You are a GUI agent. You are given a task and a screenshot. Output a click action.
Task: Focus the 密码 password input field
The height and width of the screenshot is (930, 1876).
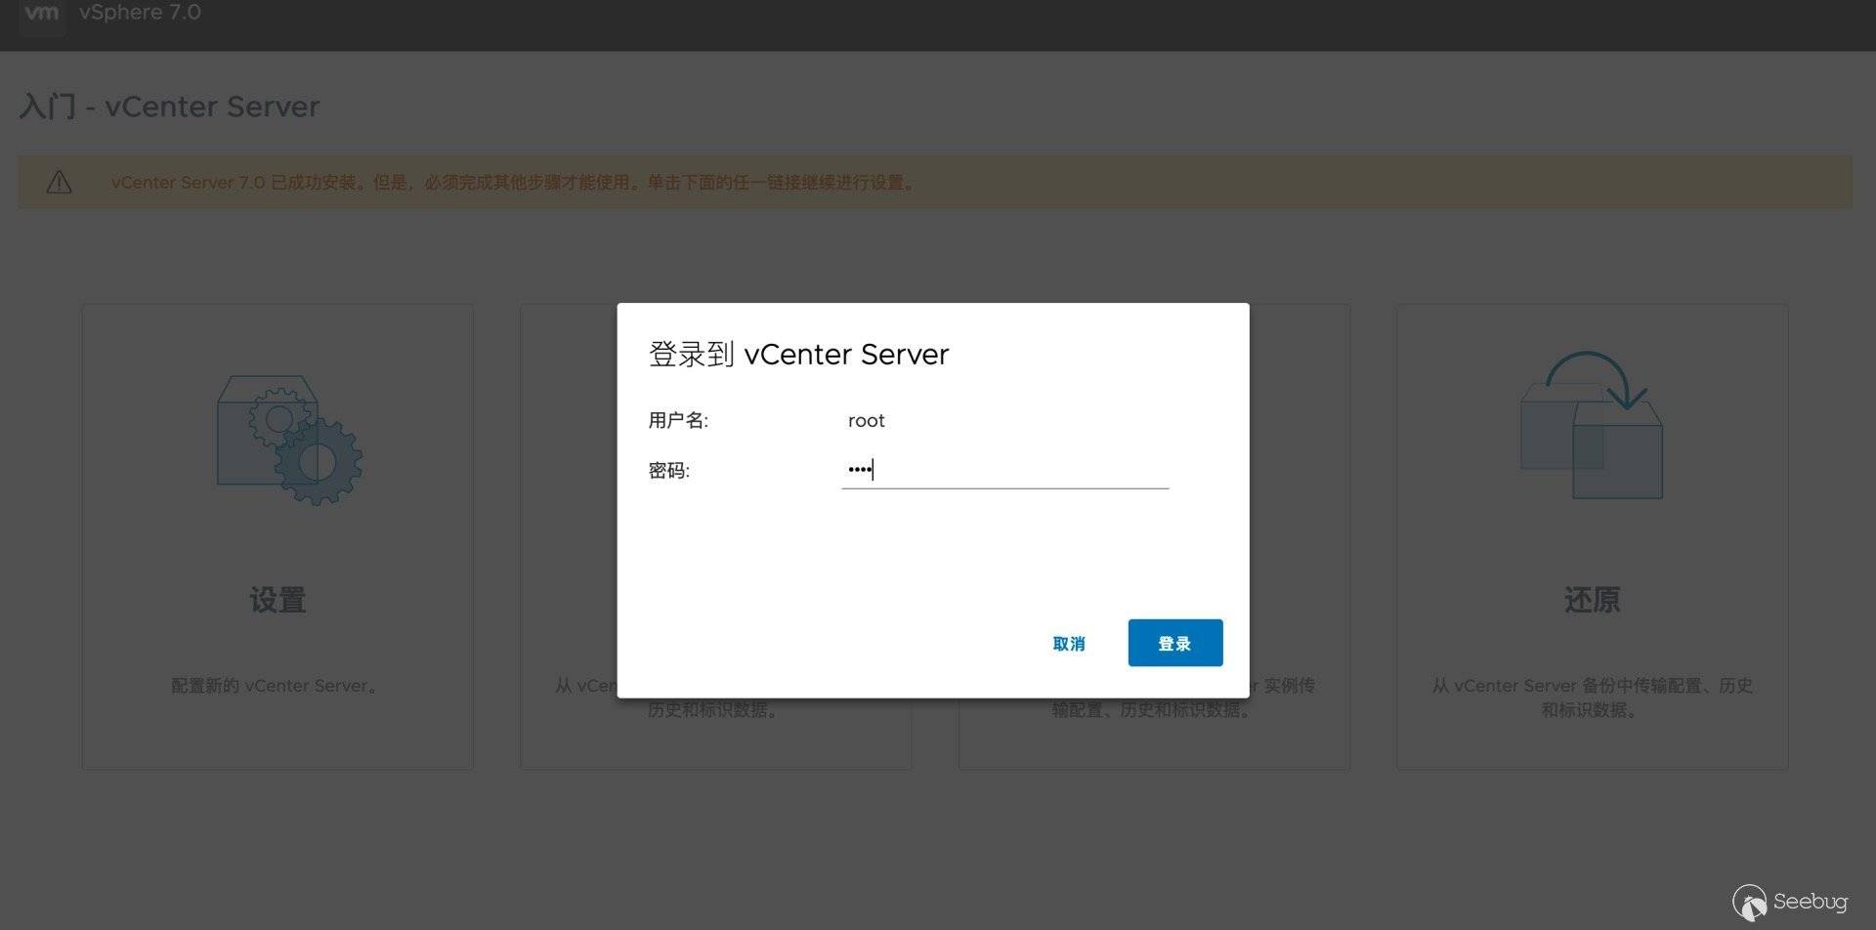click(x=1004, y=470)
